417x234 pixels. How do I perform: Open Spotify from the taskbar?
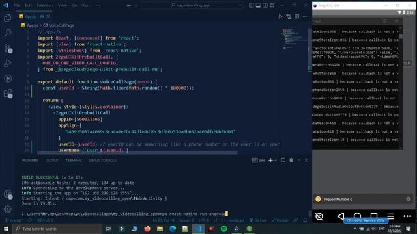click(x=224, y=229)
